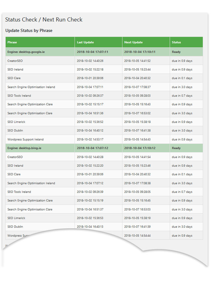Select 'Wordpress Support Ireland' under the desktop.google.ie engine
The height and width of the screenshot is (296, 211).
(x=25, y=139)
